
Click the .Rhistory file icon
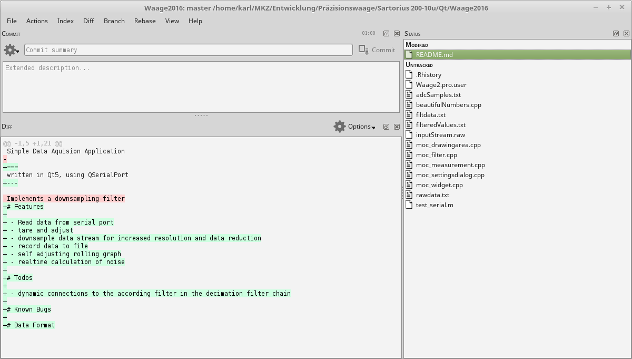tap(409, 74)
